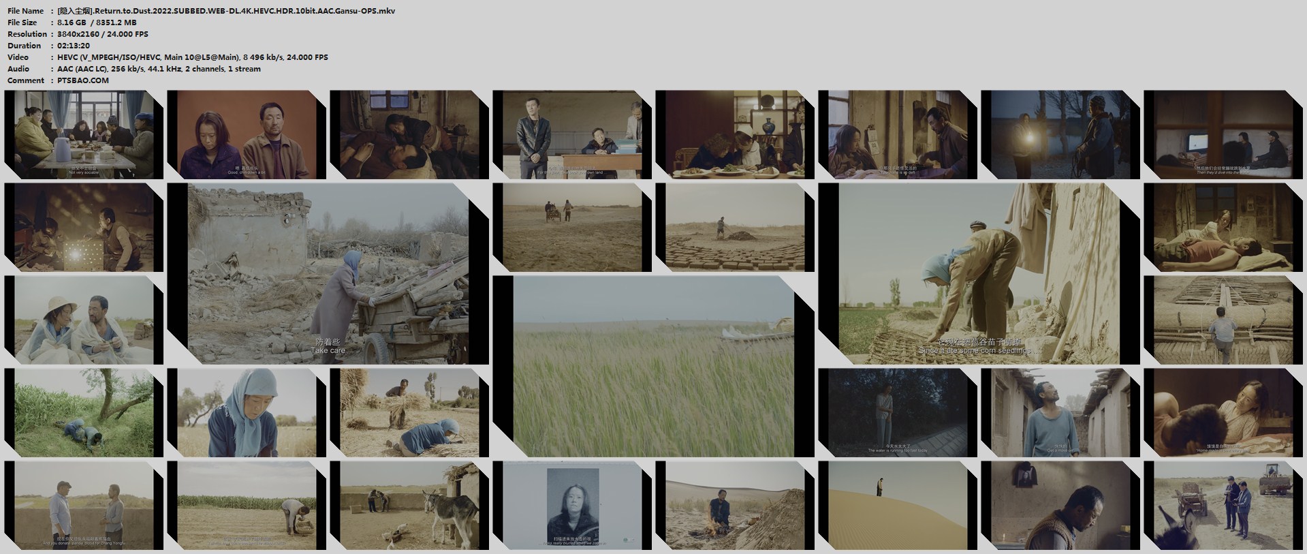This screenshot has width=1307, height=554.
Task: Open thumbnail of woman in blue headscarf close-up
Action: [247, 413]
